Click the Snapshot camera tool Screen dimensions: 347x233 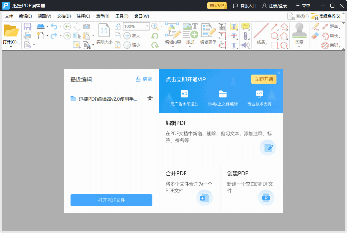87,27
